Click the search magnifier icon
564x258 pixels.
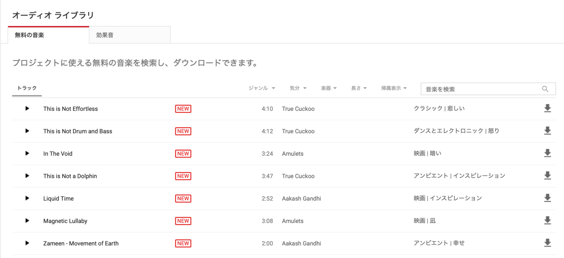[x=545, y=89]
